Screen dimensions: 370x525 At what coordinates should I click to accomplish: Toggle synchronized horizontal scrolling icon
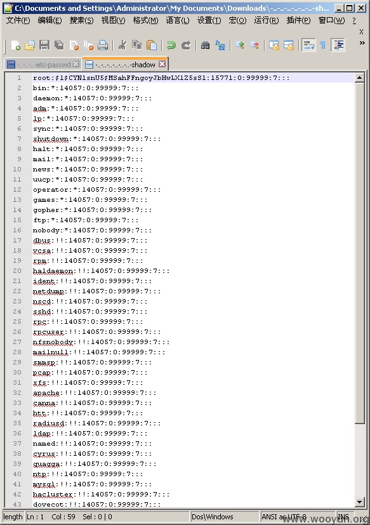pos(289,45)
